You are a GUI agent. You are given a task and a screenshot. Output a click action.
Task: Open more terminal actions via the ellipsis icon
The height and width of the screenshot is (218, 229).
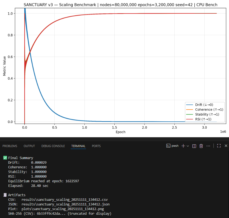click(x=208, y=146)
